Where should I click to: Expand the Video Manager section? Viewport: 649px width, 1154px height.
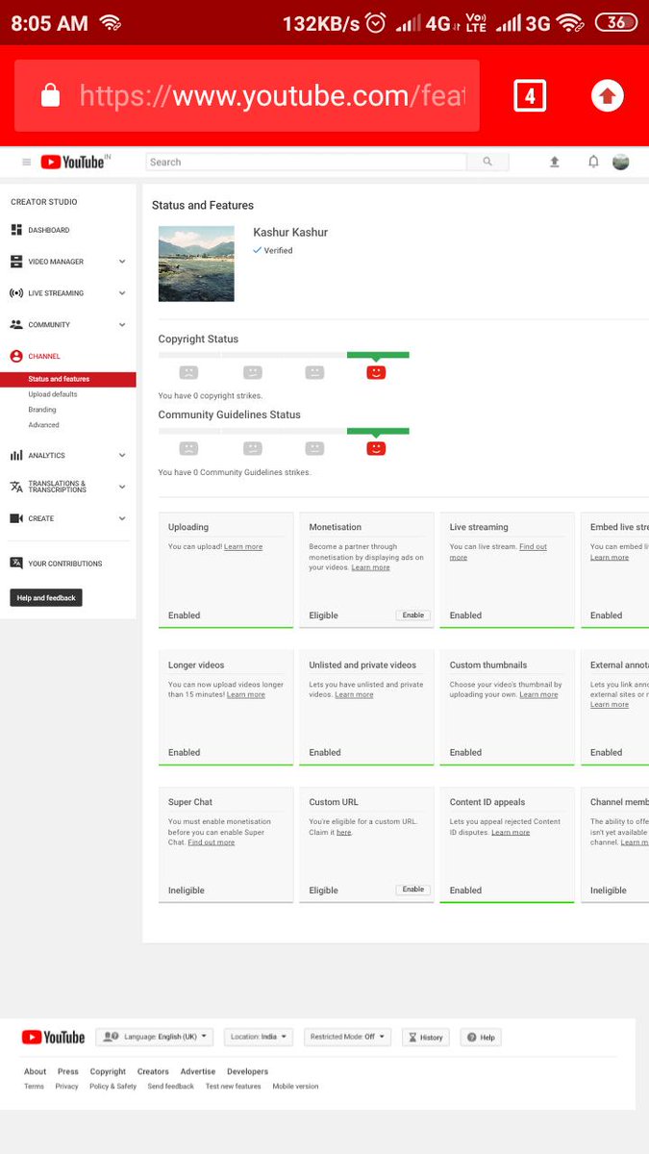pos(122,262)
